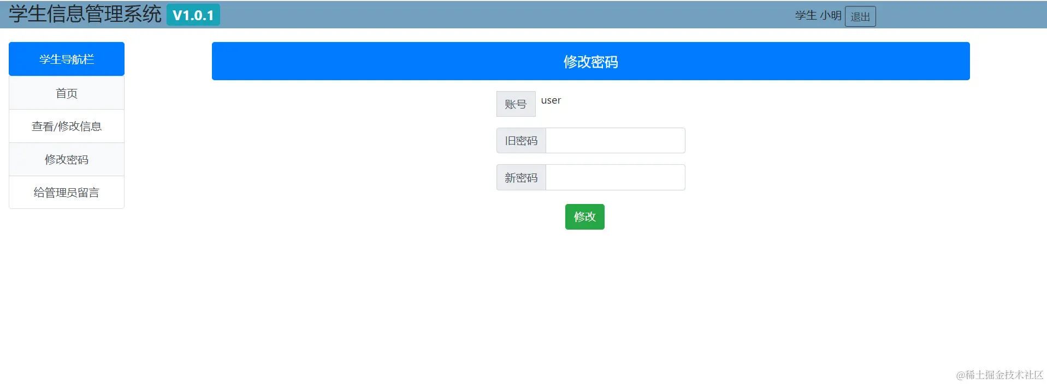1047x384 pixels.
Task: Submit with the green 修改 button
Action: (x=585, y=217)
